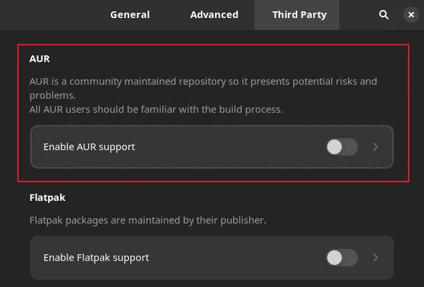Click the AUR section heading
Screen dimensions: 424x287
click(x=39, y=59)
